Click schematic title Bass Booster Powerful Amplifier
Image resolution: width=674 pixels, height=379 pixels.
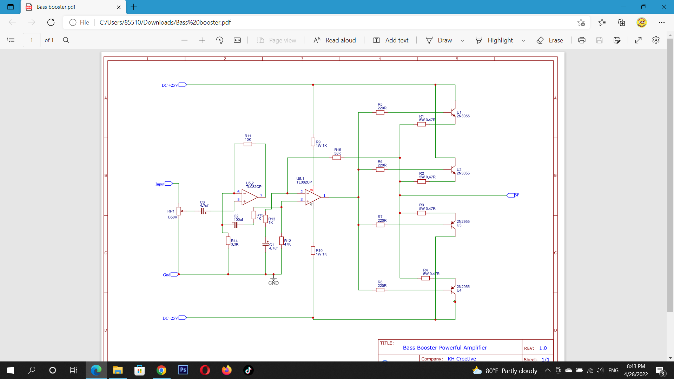point(445,347)
